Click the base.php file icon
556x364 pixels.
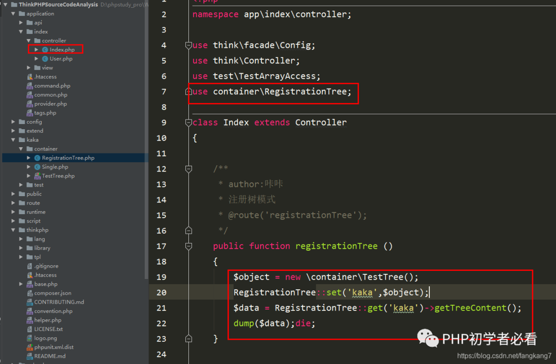click(x=30, y=284)
